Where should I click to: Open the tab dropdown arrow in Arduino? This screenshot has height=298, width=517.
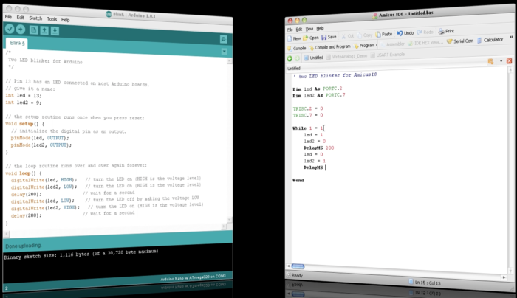pos(225,52)
